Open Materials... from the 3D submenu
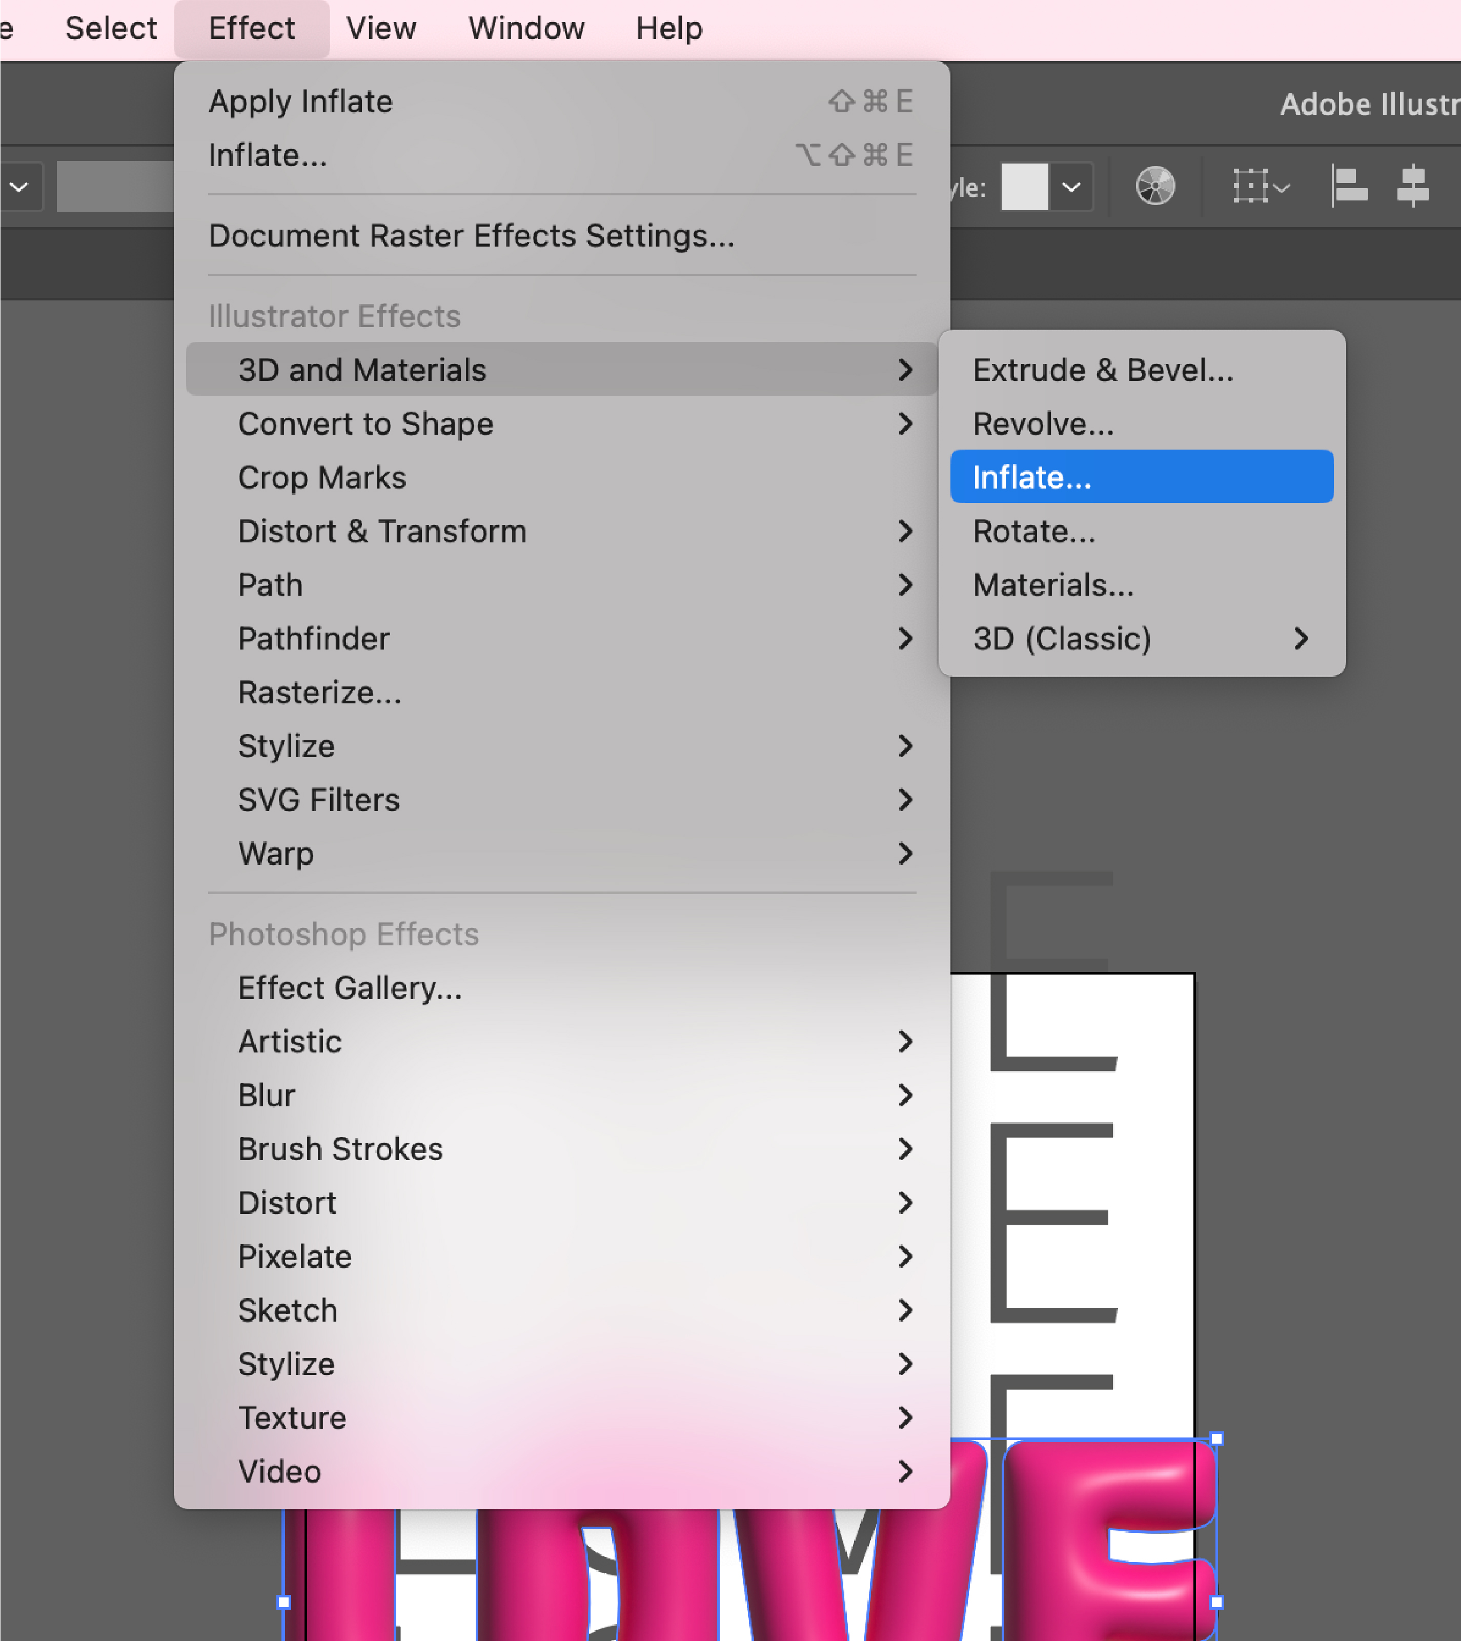 pos(1052,585)
